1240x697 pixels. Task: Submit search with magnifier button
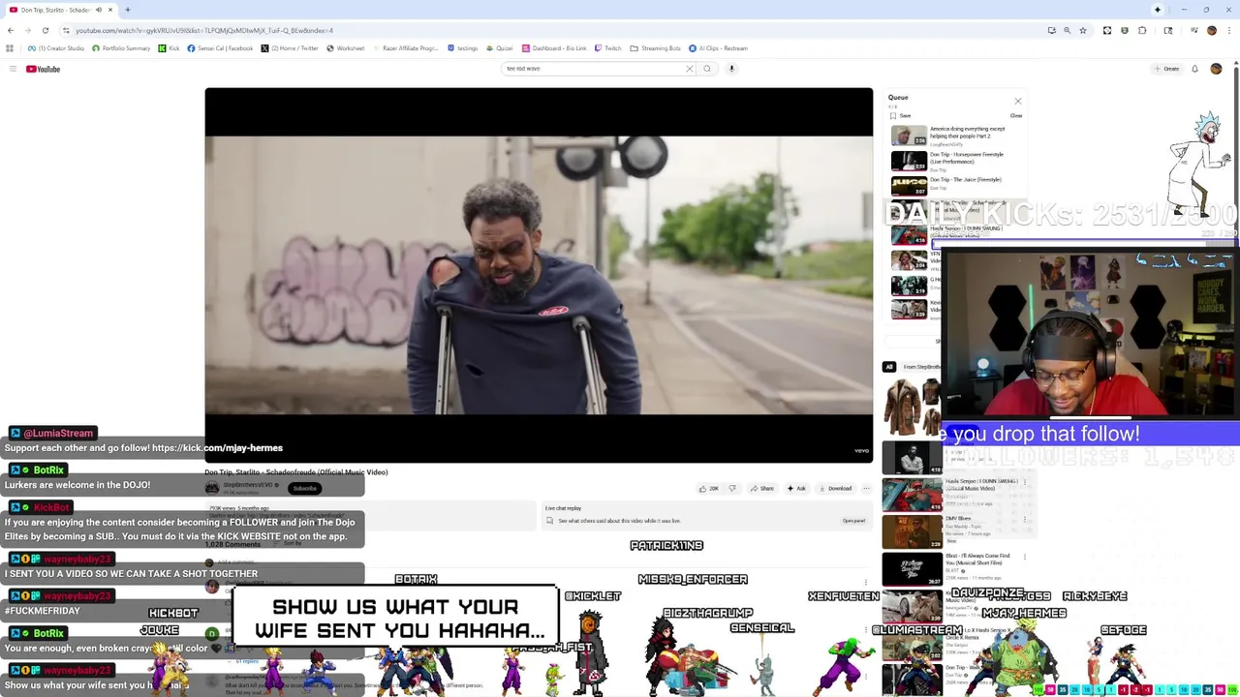click(707, 69)
